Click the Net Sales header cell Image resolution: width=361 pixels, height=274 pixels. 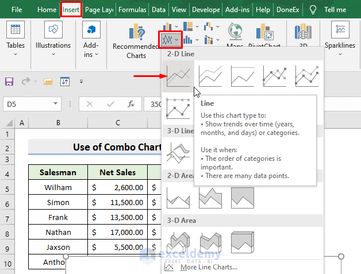point(118,172)
